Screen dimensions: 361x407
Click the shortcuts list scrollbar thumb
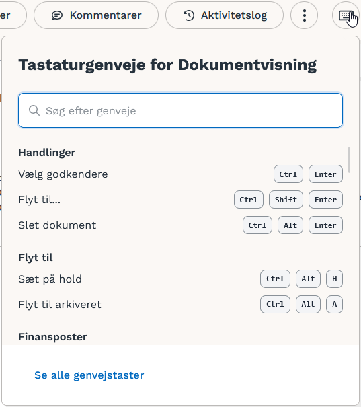point(350,159)
